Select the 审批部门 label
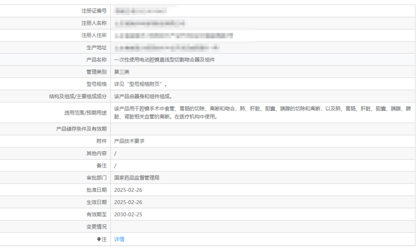The image size is (417, 248). point(97,178)
